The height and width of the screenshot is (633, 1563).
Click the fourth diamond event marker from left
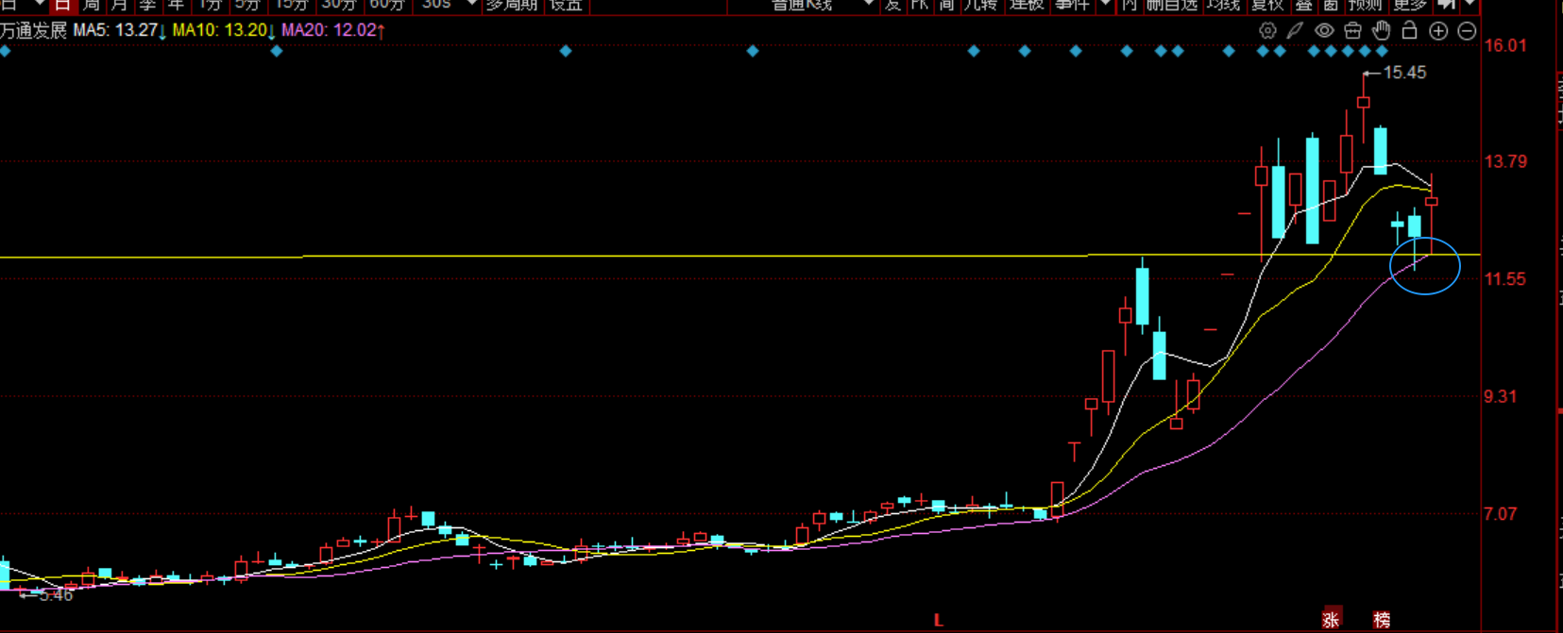tap(753, 51)
